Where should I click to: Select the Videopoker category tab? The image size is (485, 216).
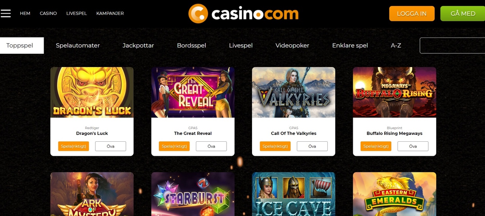pos(292,45)
